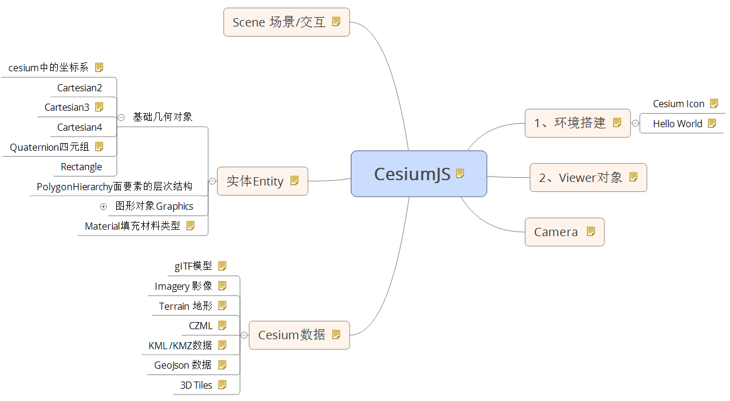The width and height of the screenshot is (730, 401).
Task: Collapse the 实体Entity subtree
Action: pyautogui.click(x=212, y=181)
